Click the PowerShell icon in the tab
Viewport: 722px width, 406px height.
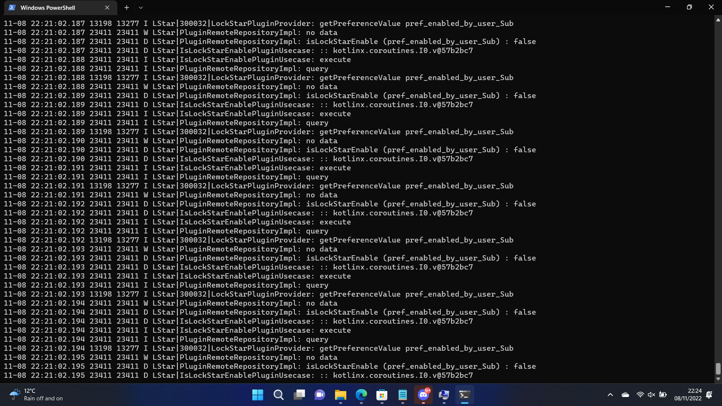click(x=12, y=8)
